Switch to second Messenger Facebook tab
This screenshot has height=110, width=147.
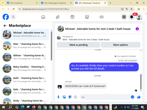click(56, 3)
